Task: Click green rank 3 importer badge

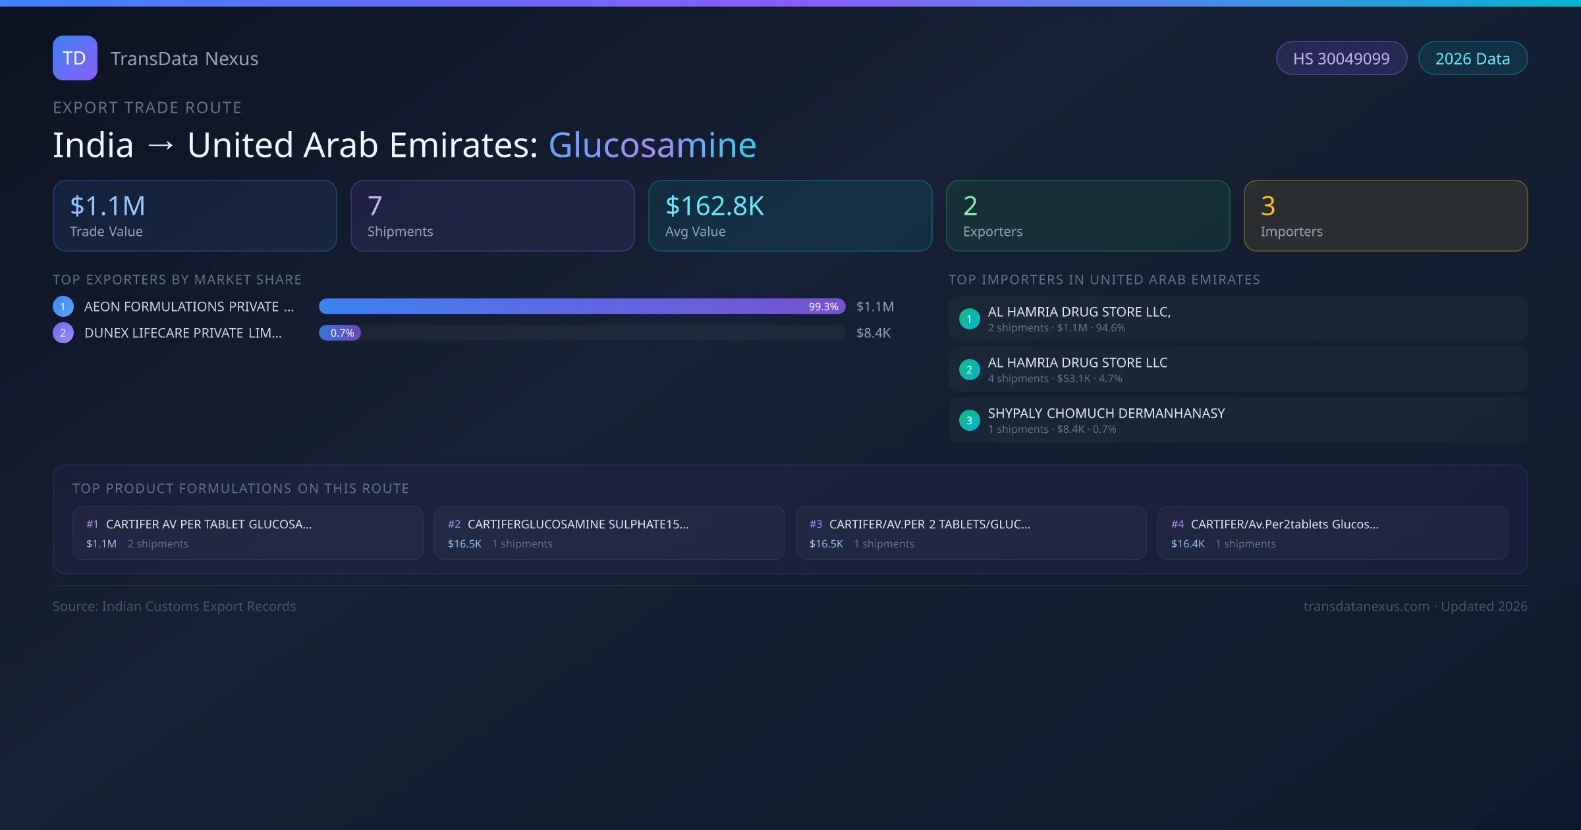Action: coord(969,420)
